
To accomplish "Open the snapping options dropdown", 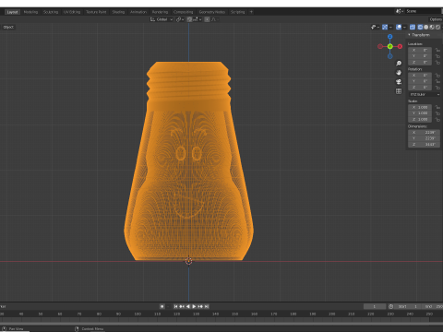I will 198,19.
